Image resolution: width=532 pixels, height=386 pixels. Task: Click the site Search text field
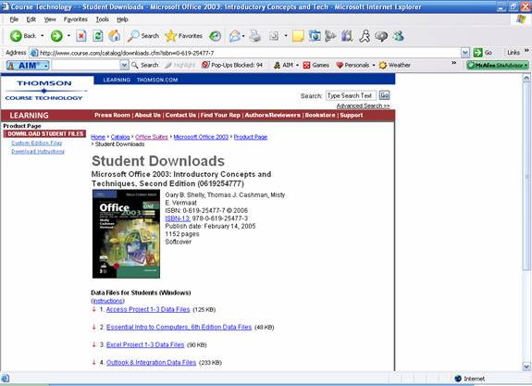(351, 95)
